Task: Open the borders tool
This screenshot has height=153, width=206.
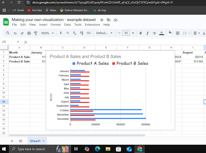Action: coord(178,33)
